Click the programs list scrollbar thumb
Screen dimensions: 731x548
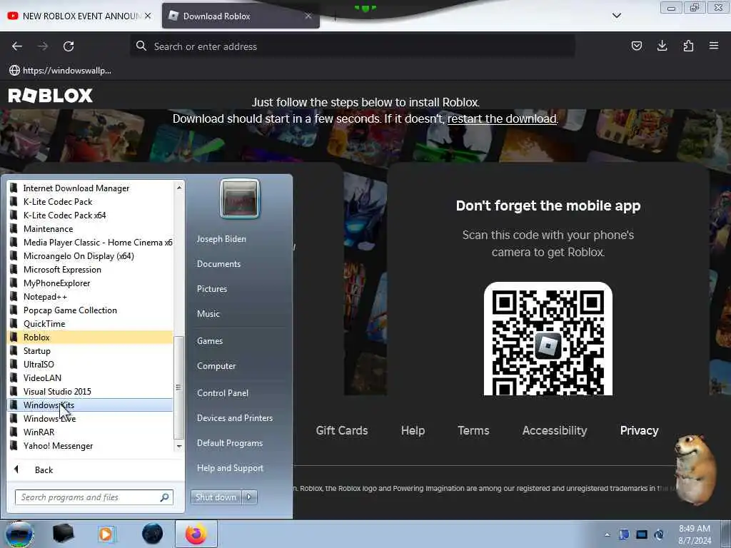178,387
